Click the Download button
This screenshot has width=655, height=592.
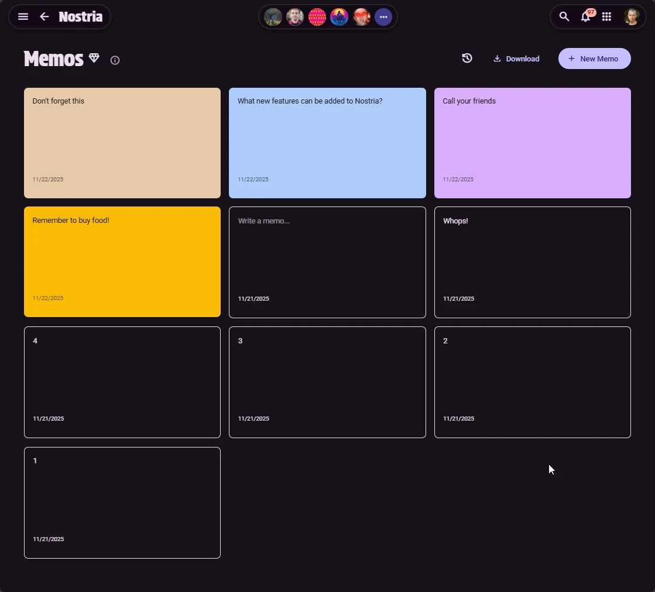click(x=516, y=58)
